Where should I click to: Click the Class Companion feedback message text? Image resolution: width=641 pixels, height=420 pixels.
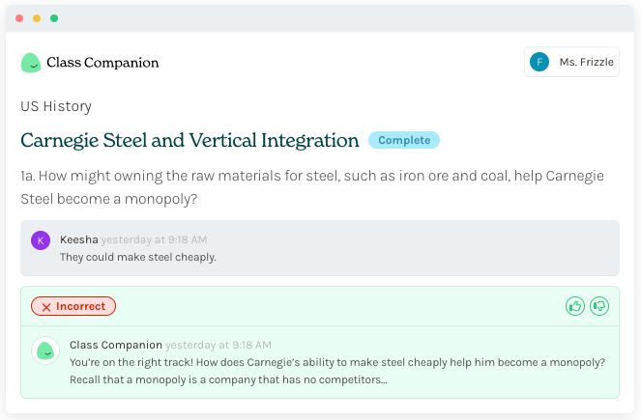point(336,371)
